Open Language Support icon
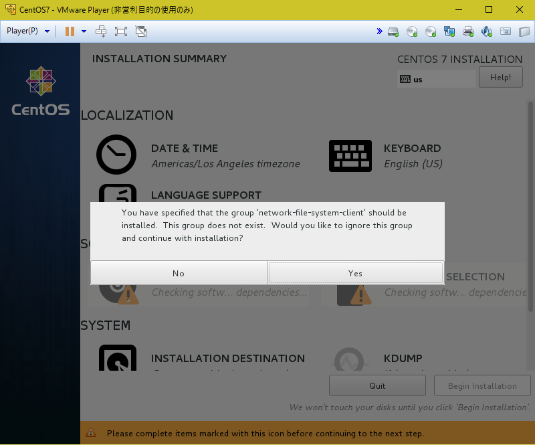This screenshot has width=535, height=445. tap(118, 193)
